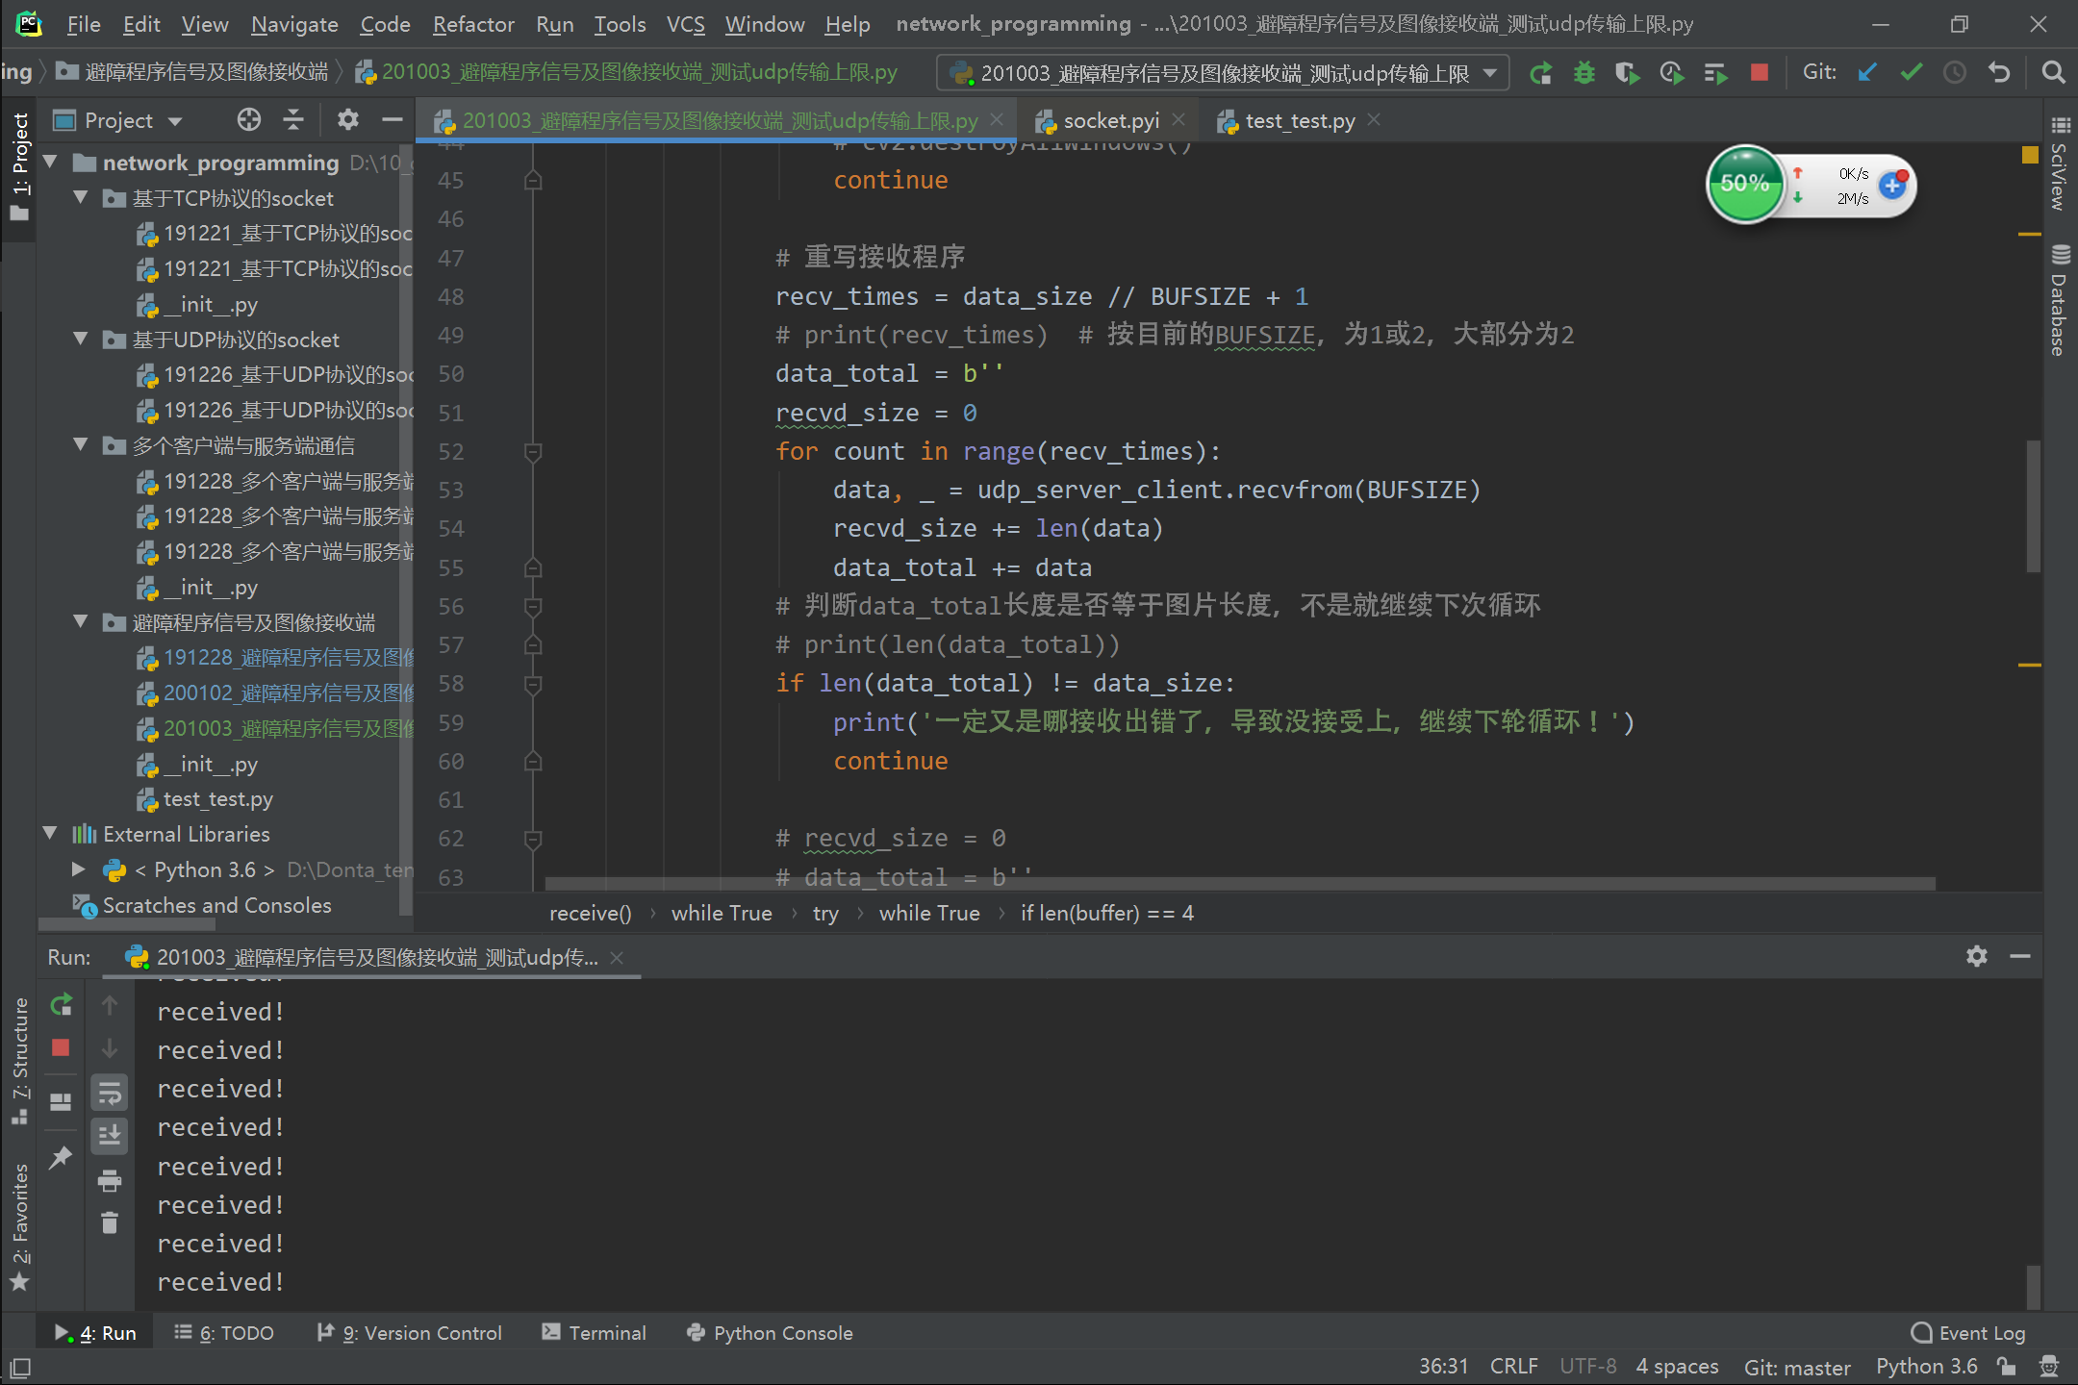The image size is (2078, 1385).
Task: Toggle scroll to end in Run console
Action: click(110, 1136)
